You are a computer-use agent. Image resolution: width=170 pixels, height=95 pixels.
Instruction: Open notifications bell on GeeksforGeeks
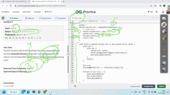pyautogui.click(x=163, y=12)
